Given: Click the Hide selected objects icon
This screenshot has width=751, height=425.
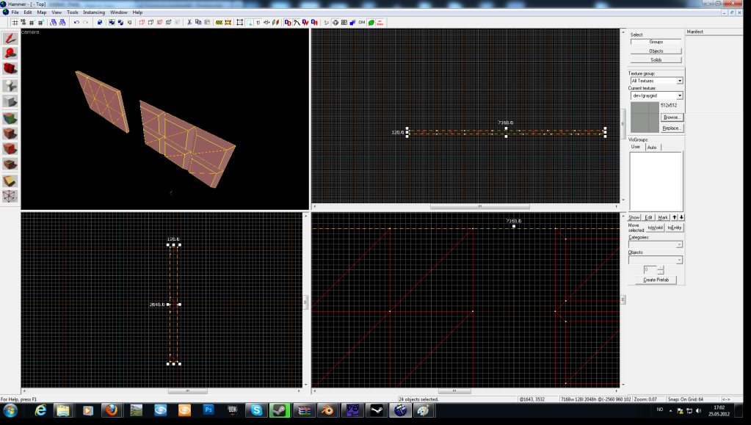Looking at the screenshot, I should click(142, 23).
